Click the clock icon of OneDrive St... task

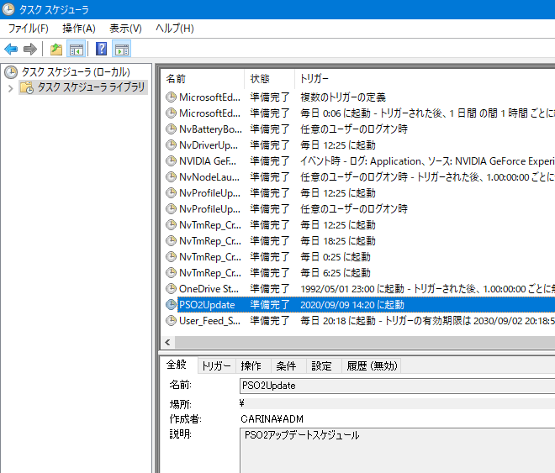pos(171,289)
